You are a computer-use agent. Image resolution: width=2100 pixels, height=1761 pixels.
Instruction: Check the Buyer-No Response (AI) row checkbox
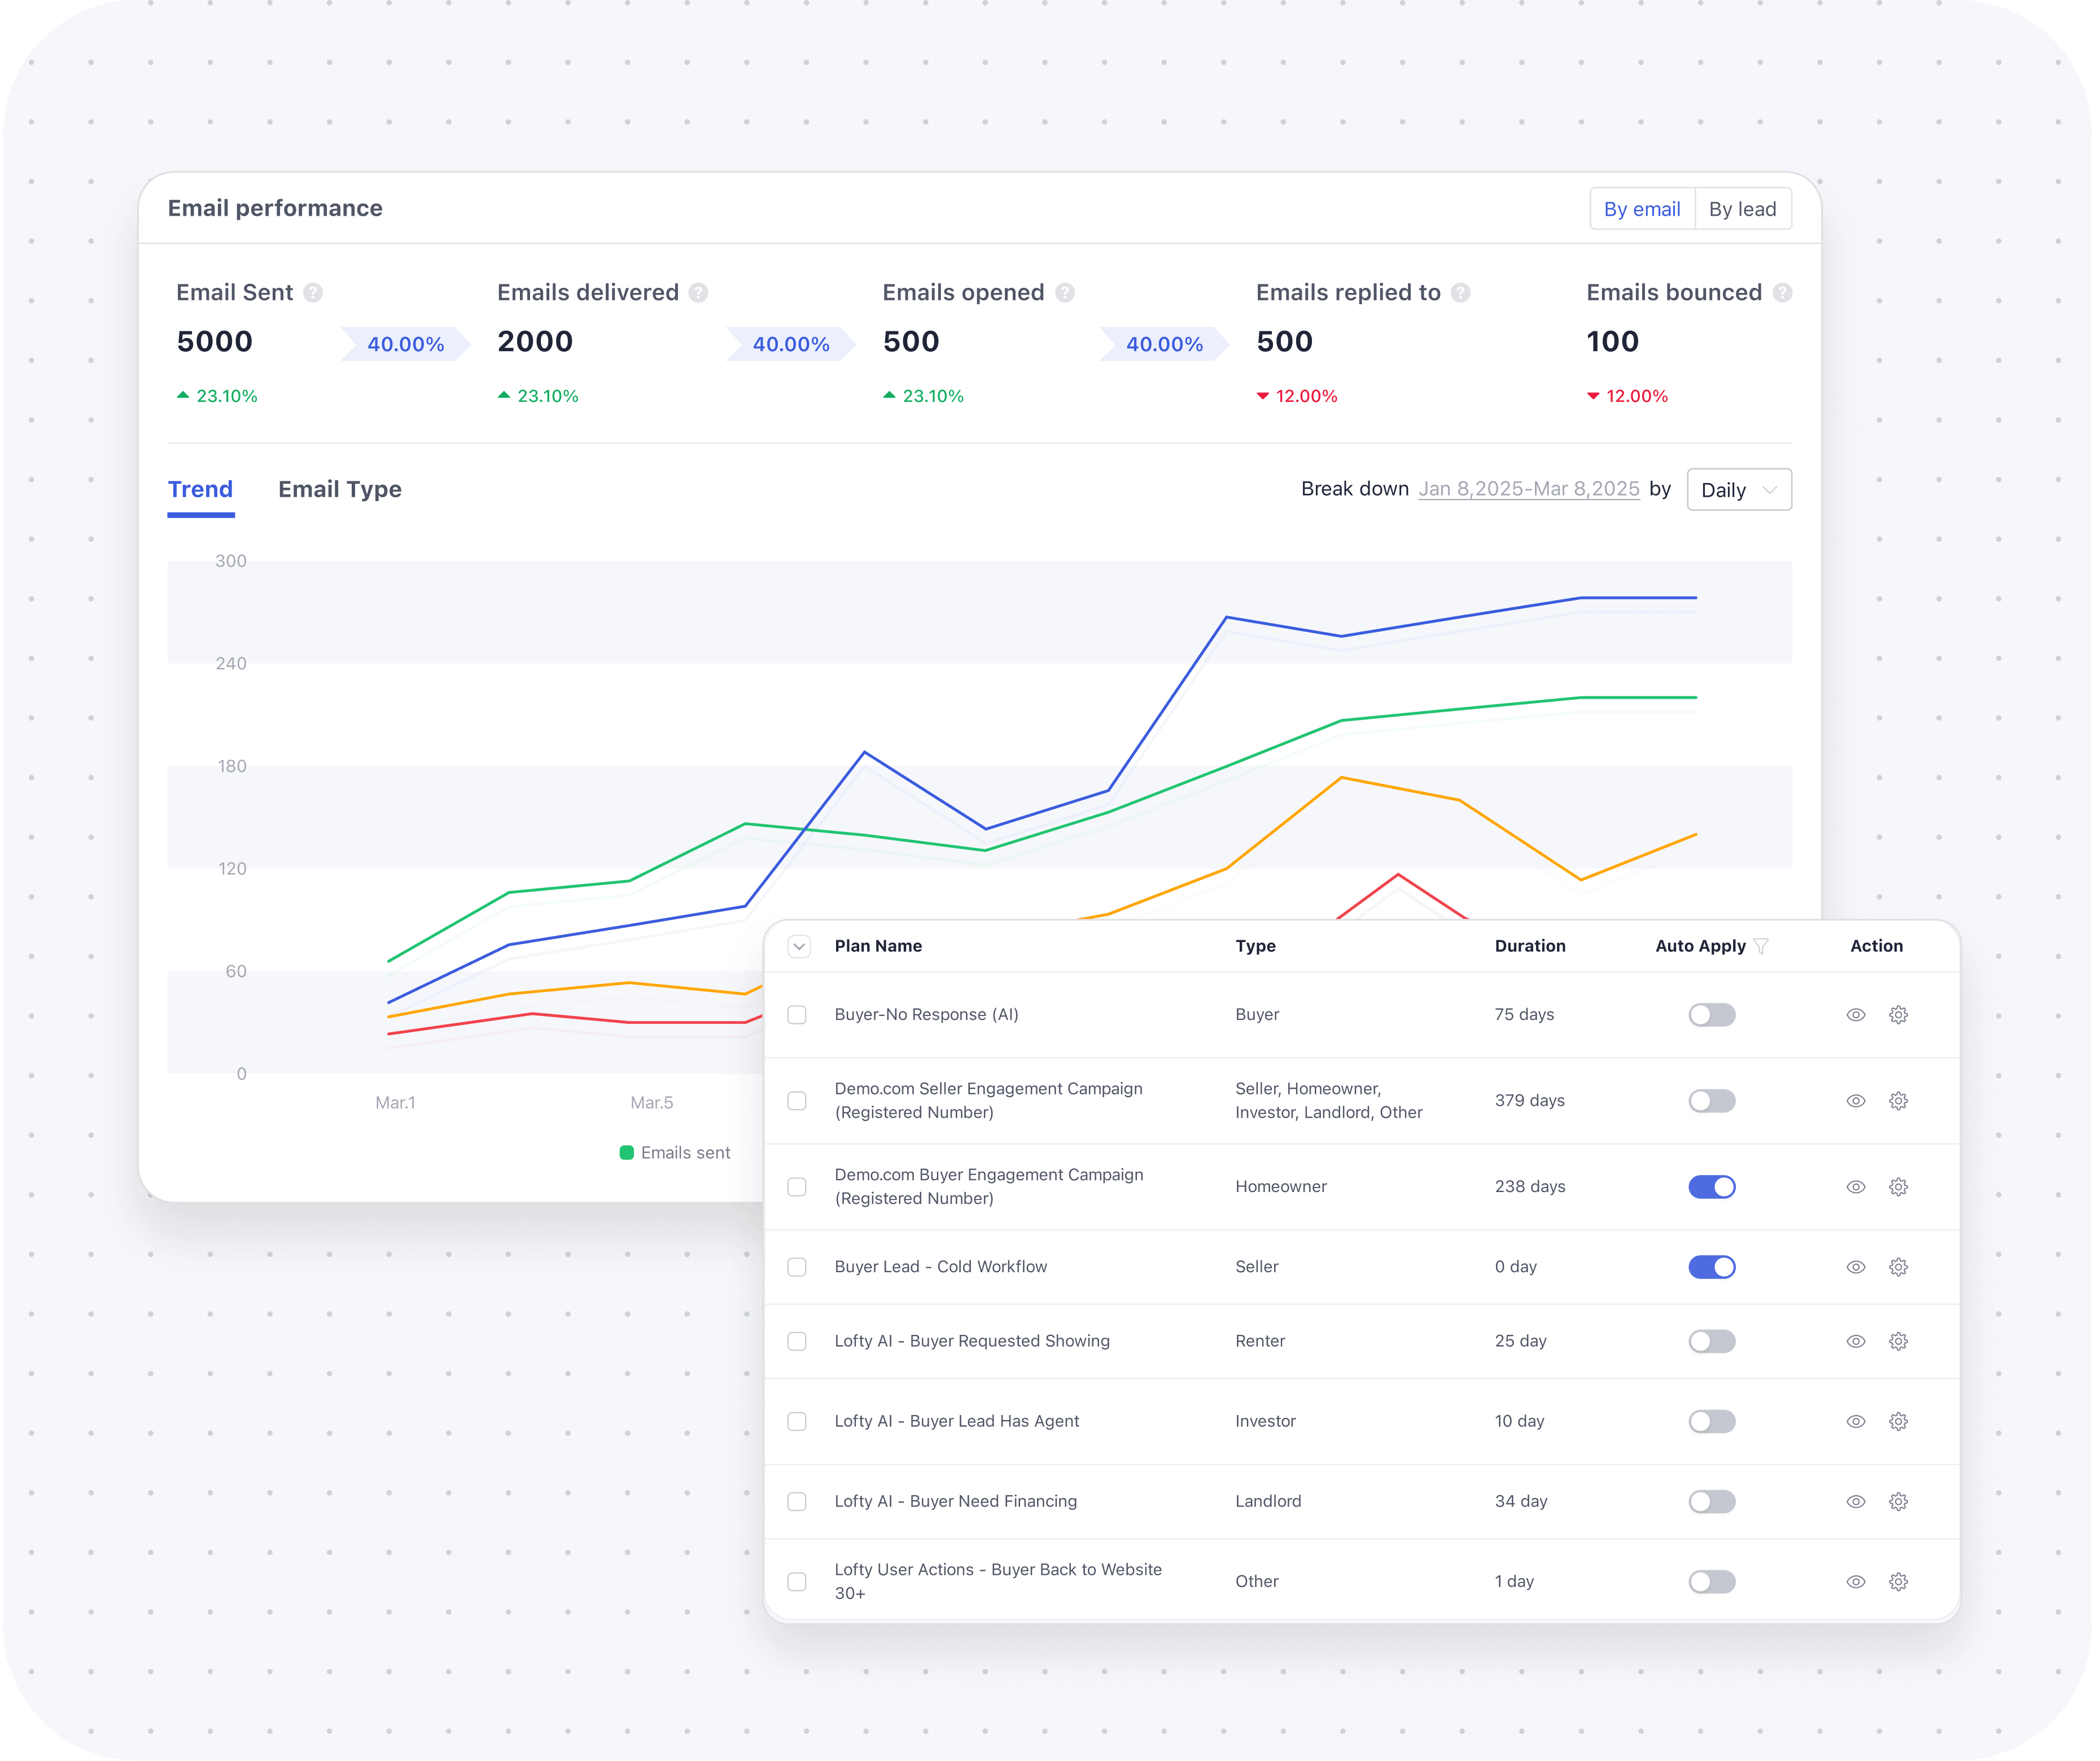click(797, 1015)
